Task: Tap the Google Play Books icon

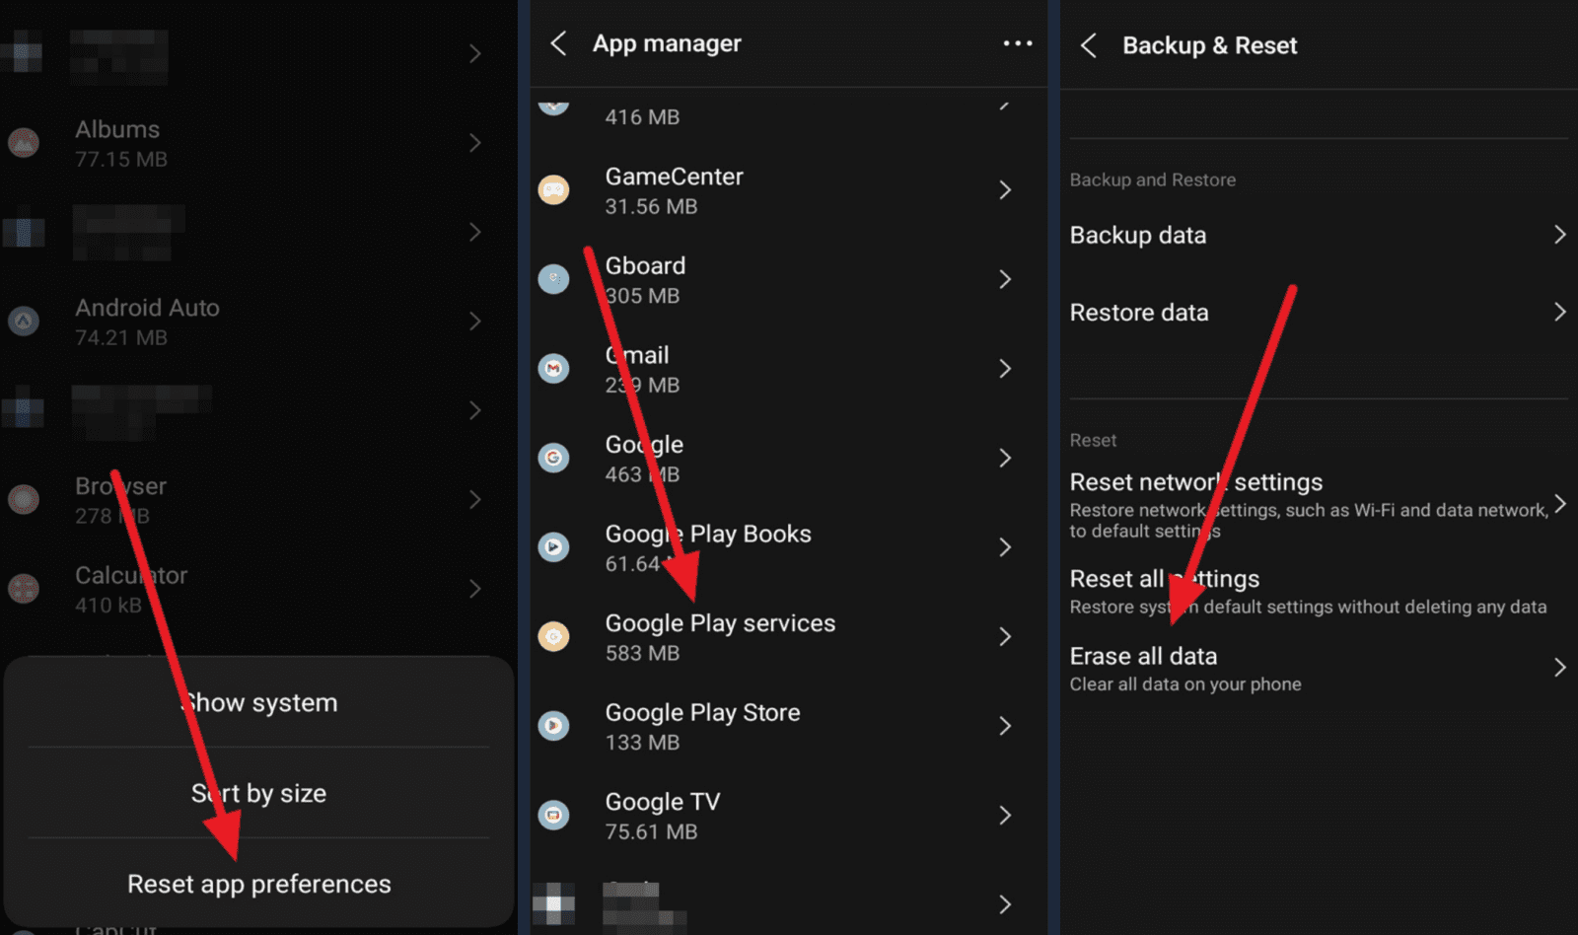Action: pyautogui.click(x=553, y=546)
